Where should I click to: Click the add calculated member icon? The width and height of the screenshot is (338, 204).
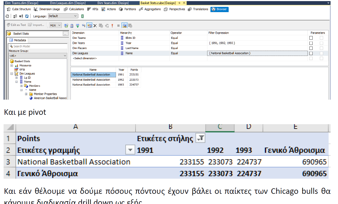(66, 26)
